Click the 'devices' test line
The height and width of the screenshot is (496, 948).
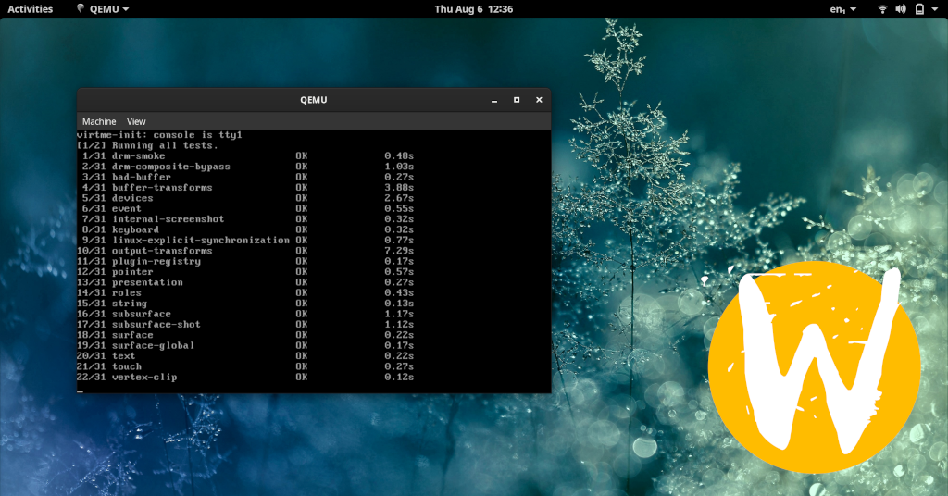245,198
